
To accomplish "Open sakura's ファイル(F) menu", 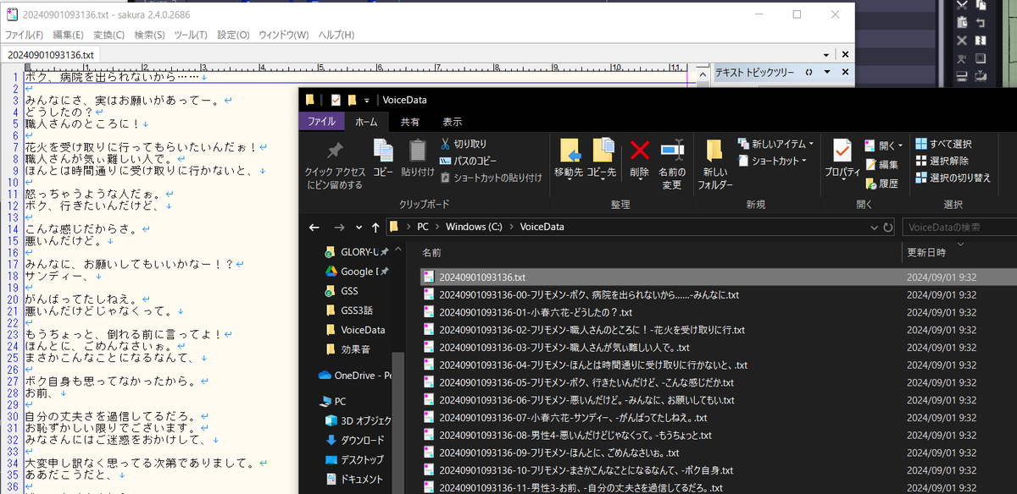I will click(x=25, y=35).
